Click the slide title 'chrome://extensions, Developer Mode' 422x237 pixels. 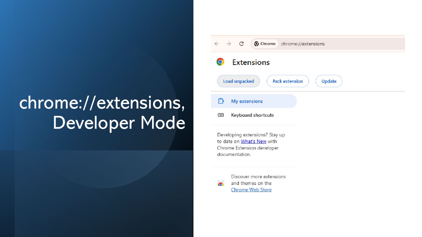tap(102, 113)
